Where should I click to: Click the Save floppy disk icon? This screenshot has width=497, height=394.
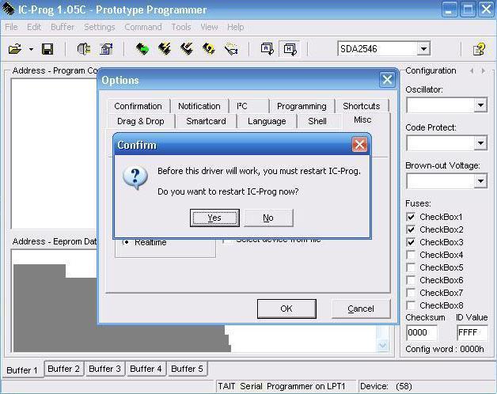[x=47, y=49]
